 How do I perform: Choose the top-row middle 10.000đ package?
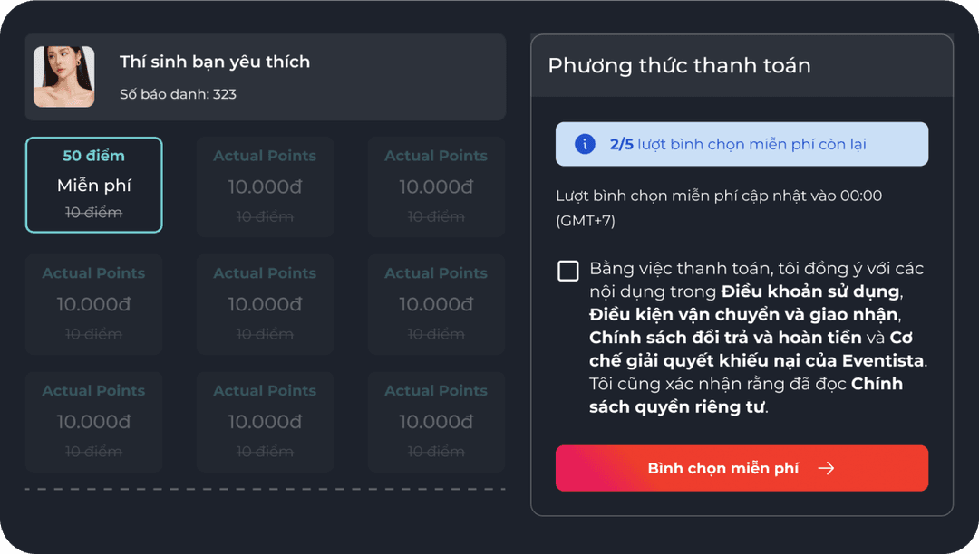pos(265,186)
